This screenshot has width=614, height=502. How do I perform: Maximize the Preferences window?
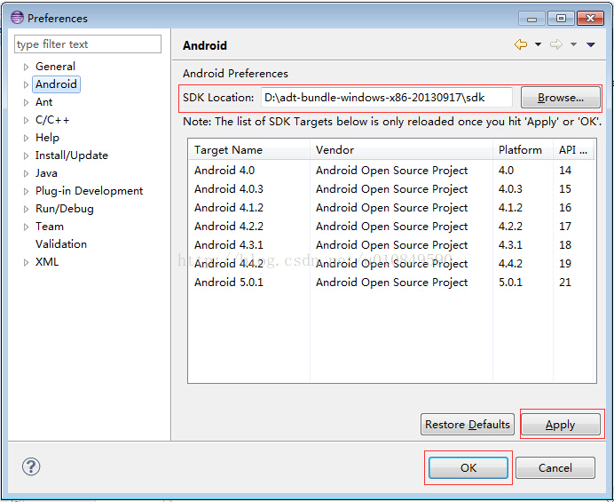(x=561, y=19)
